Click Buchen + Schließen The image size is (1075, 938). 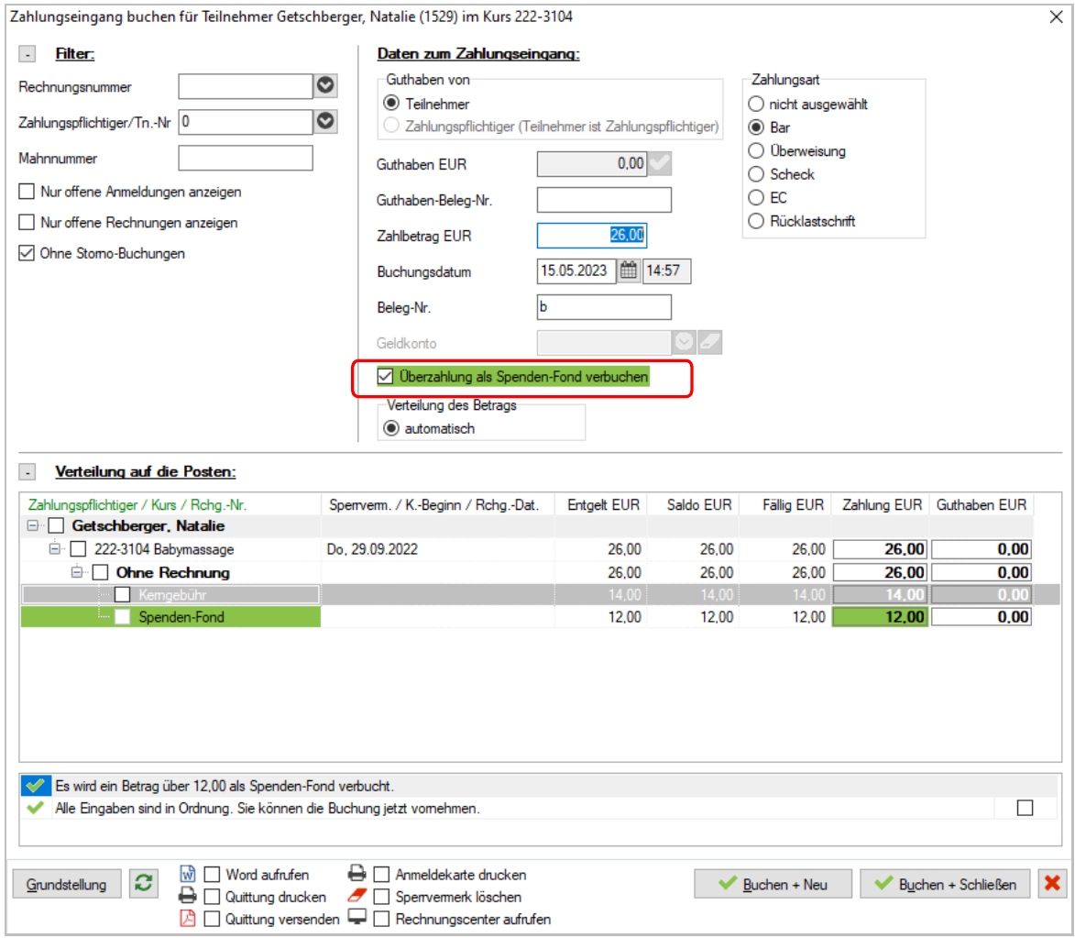(x=946, y=884)
